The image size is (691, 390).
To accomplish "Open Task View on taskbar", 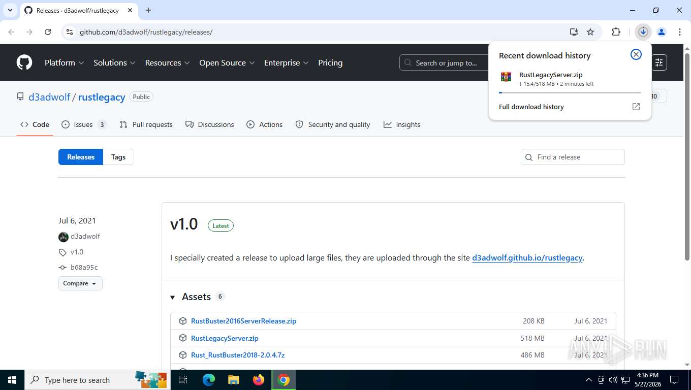I will (183, 380).
